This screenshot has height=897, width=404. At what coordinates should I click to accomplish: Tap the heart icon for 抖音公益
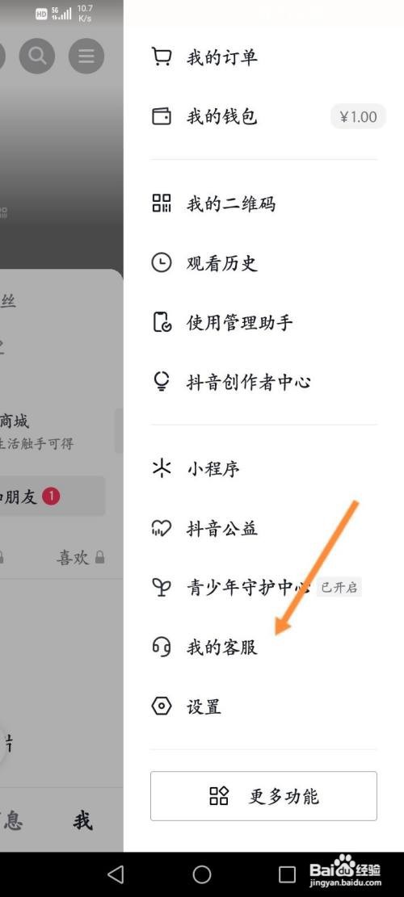click(162, 528)
